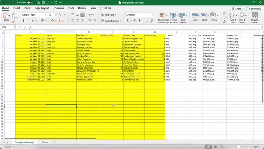Click the increase decimal icon
The height and width of the screenshot is (149, 264).
tap(147, 21)
